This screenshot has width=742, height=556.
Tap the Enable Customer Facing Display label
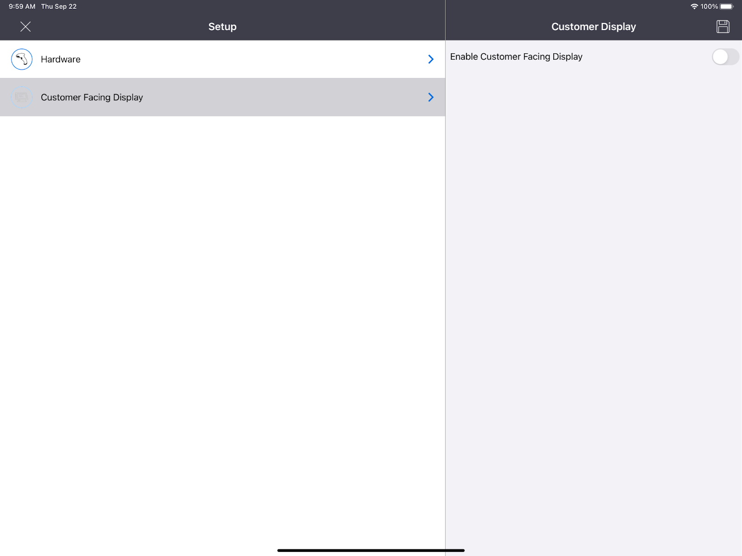[516, 57]
